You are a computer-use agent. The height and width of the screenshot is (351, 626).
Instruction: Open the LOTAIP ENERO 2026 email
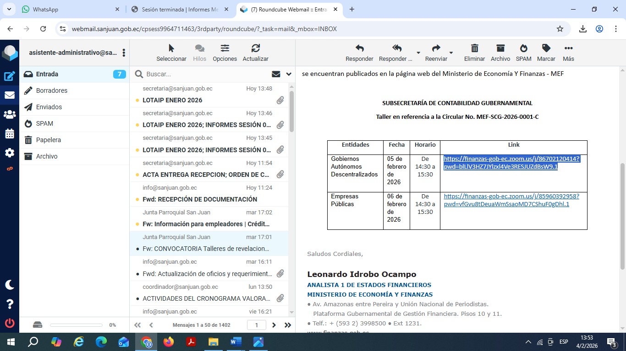172,100
